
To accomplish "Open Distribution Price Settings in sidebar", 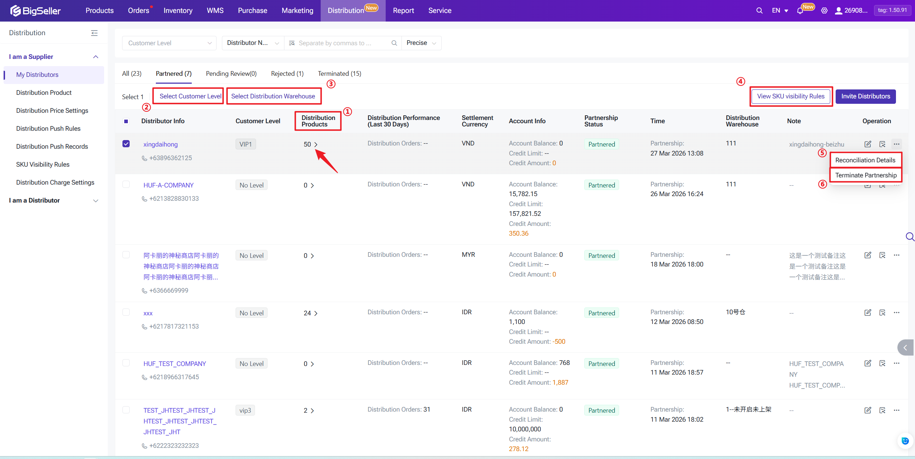I will coord(52,111).
